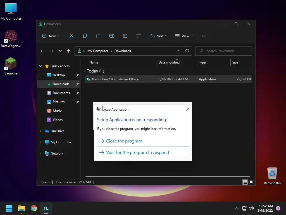Sort by Type column header
Viewport: 286px width, 215px height.
coord(214,62)
